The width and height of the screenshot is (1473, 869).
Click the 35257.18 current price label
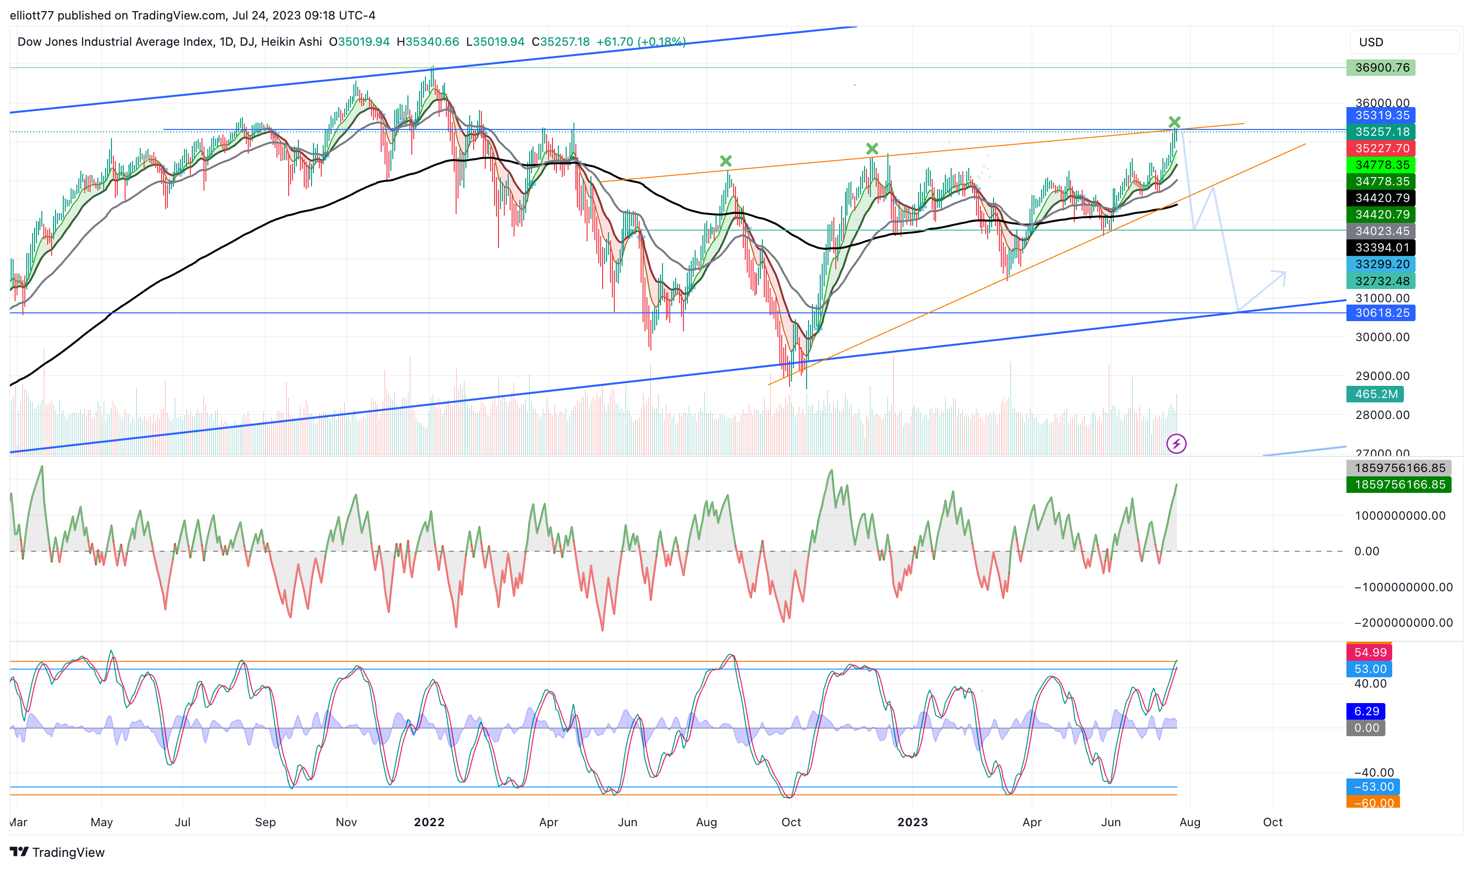pyautogui.click(x=1381, y=132)
